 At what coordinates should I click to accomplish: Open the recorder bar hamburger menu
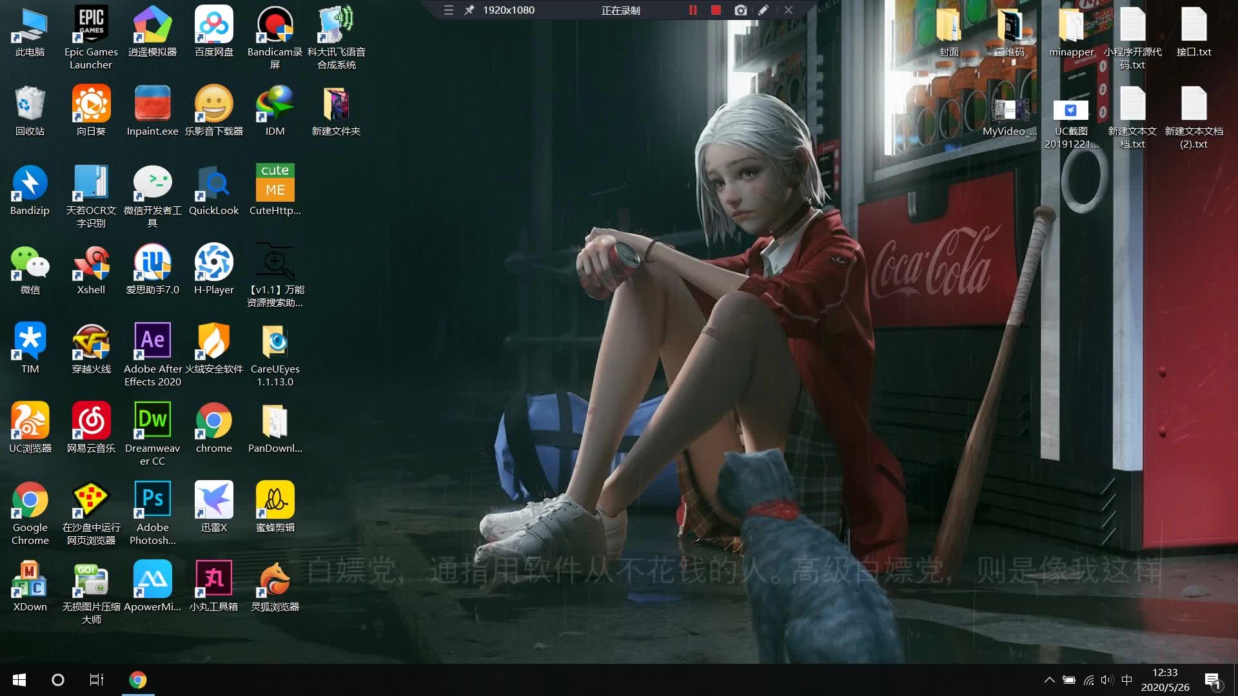click(449, 10)
